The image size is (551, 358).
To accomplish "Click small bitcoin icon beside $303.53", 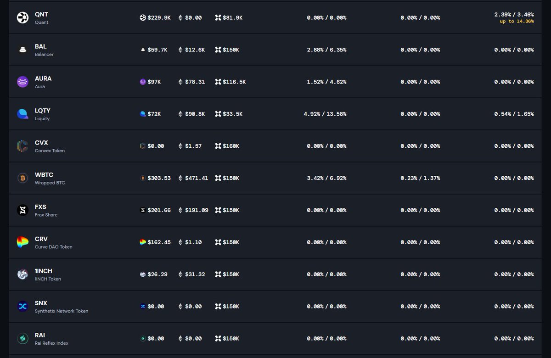I will click(143, 179).
